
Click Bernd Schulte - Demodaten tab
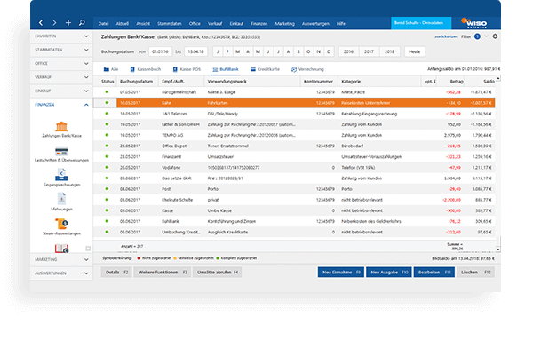pos(421,23)
